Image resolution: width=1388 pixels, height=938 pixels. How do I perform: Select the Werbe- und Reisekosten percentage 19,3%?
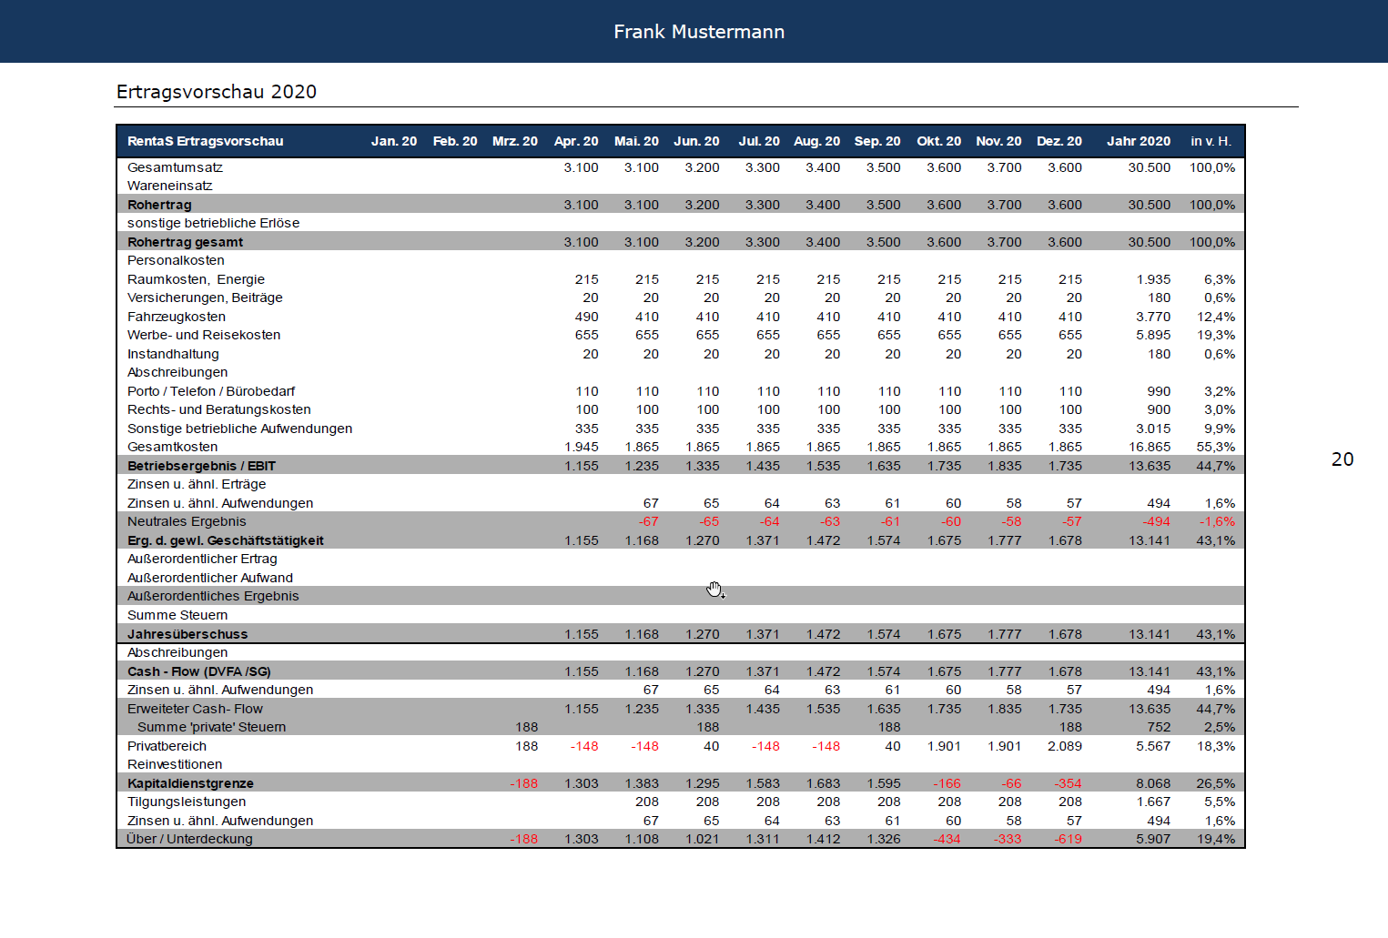1216,335
